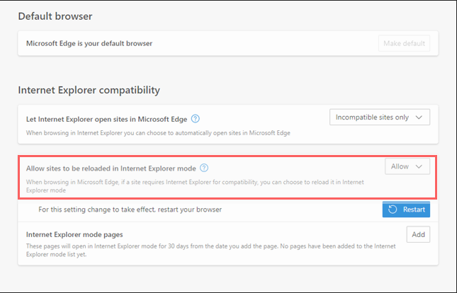The width and height of the screenshot is (457, 293).
Task: Click description starting 'These pages will open in'
Action: coord(211,251)
